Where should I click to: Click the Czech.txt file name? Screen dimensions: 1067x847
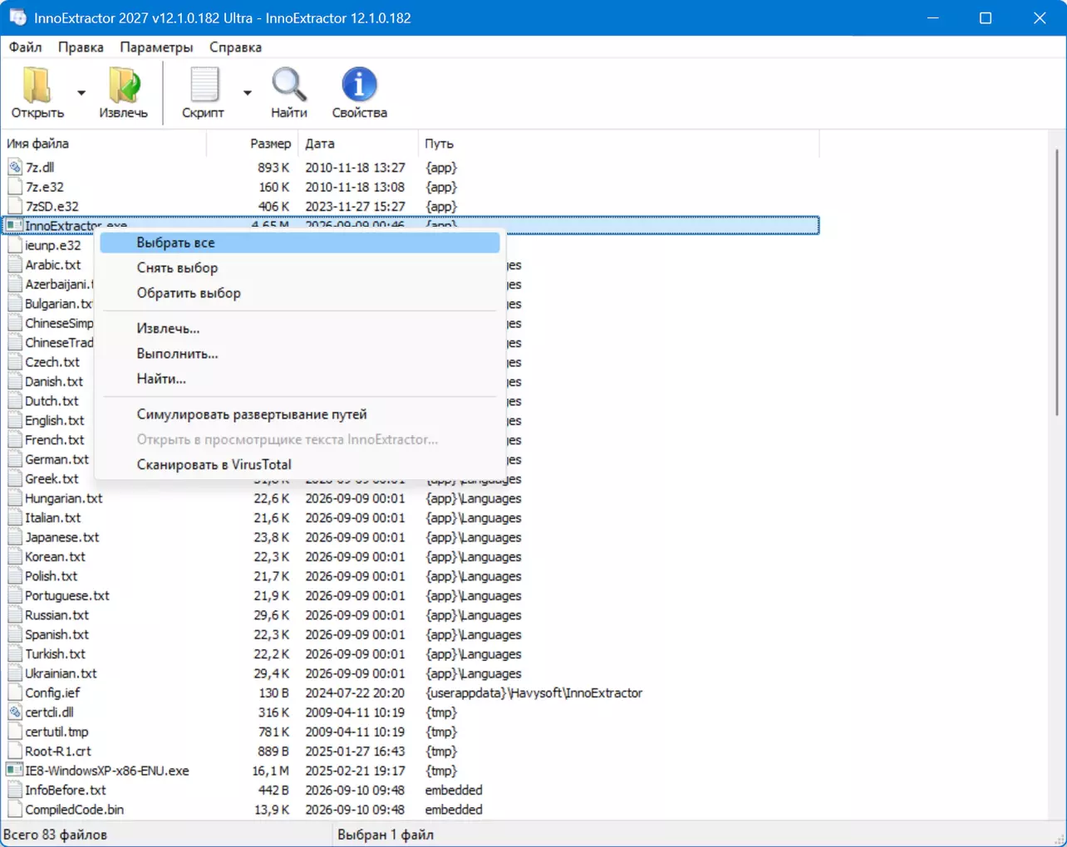click(52, 362)
